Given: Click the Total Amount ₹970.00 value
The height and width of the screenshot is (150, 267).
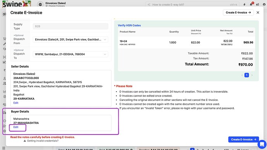Looking at the screenshot, I should coord(246,65).
